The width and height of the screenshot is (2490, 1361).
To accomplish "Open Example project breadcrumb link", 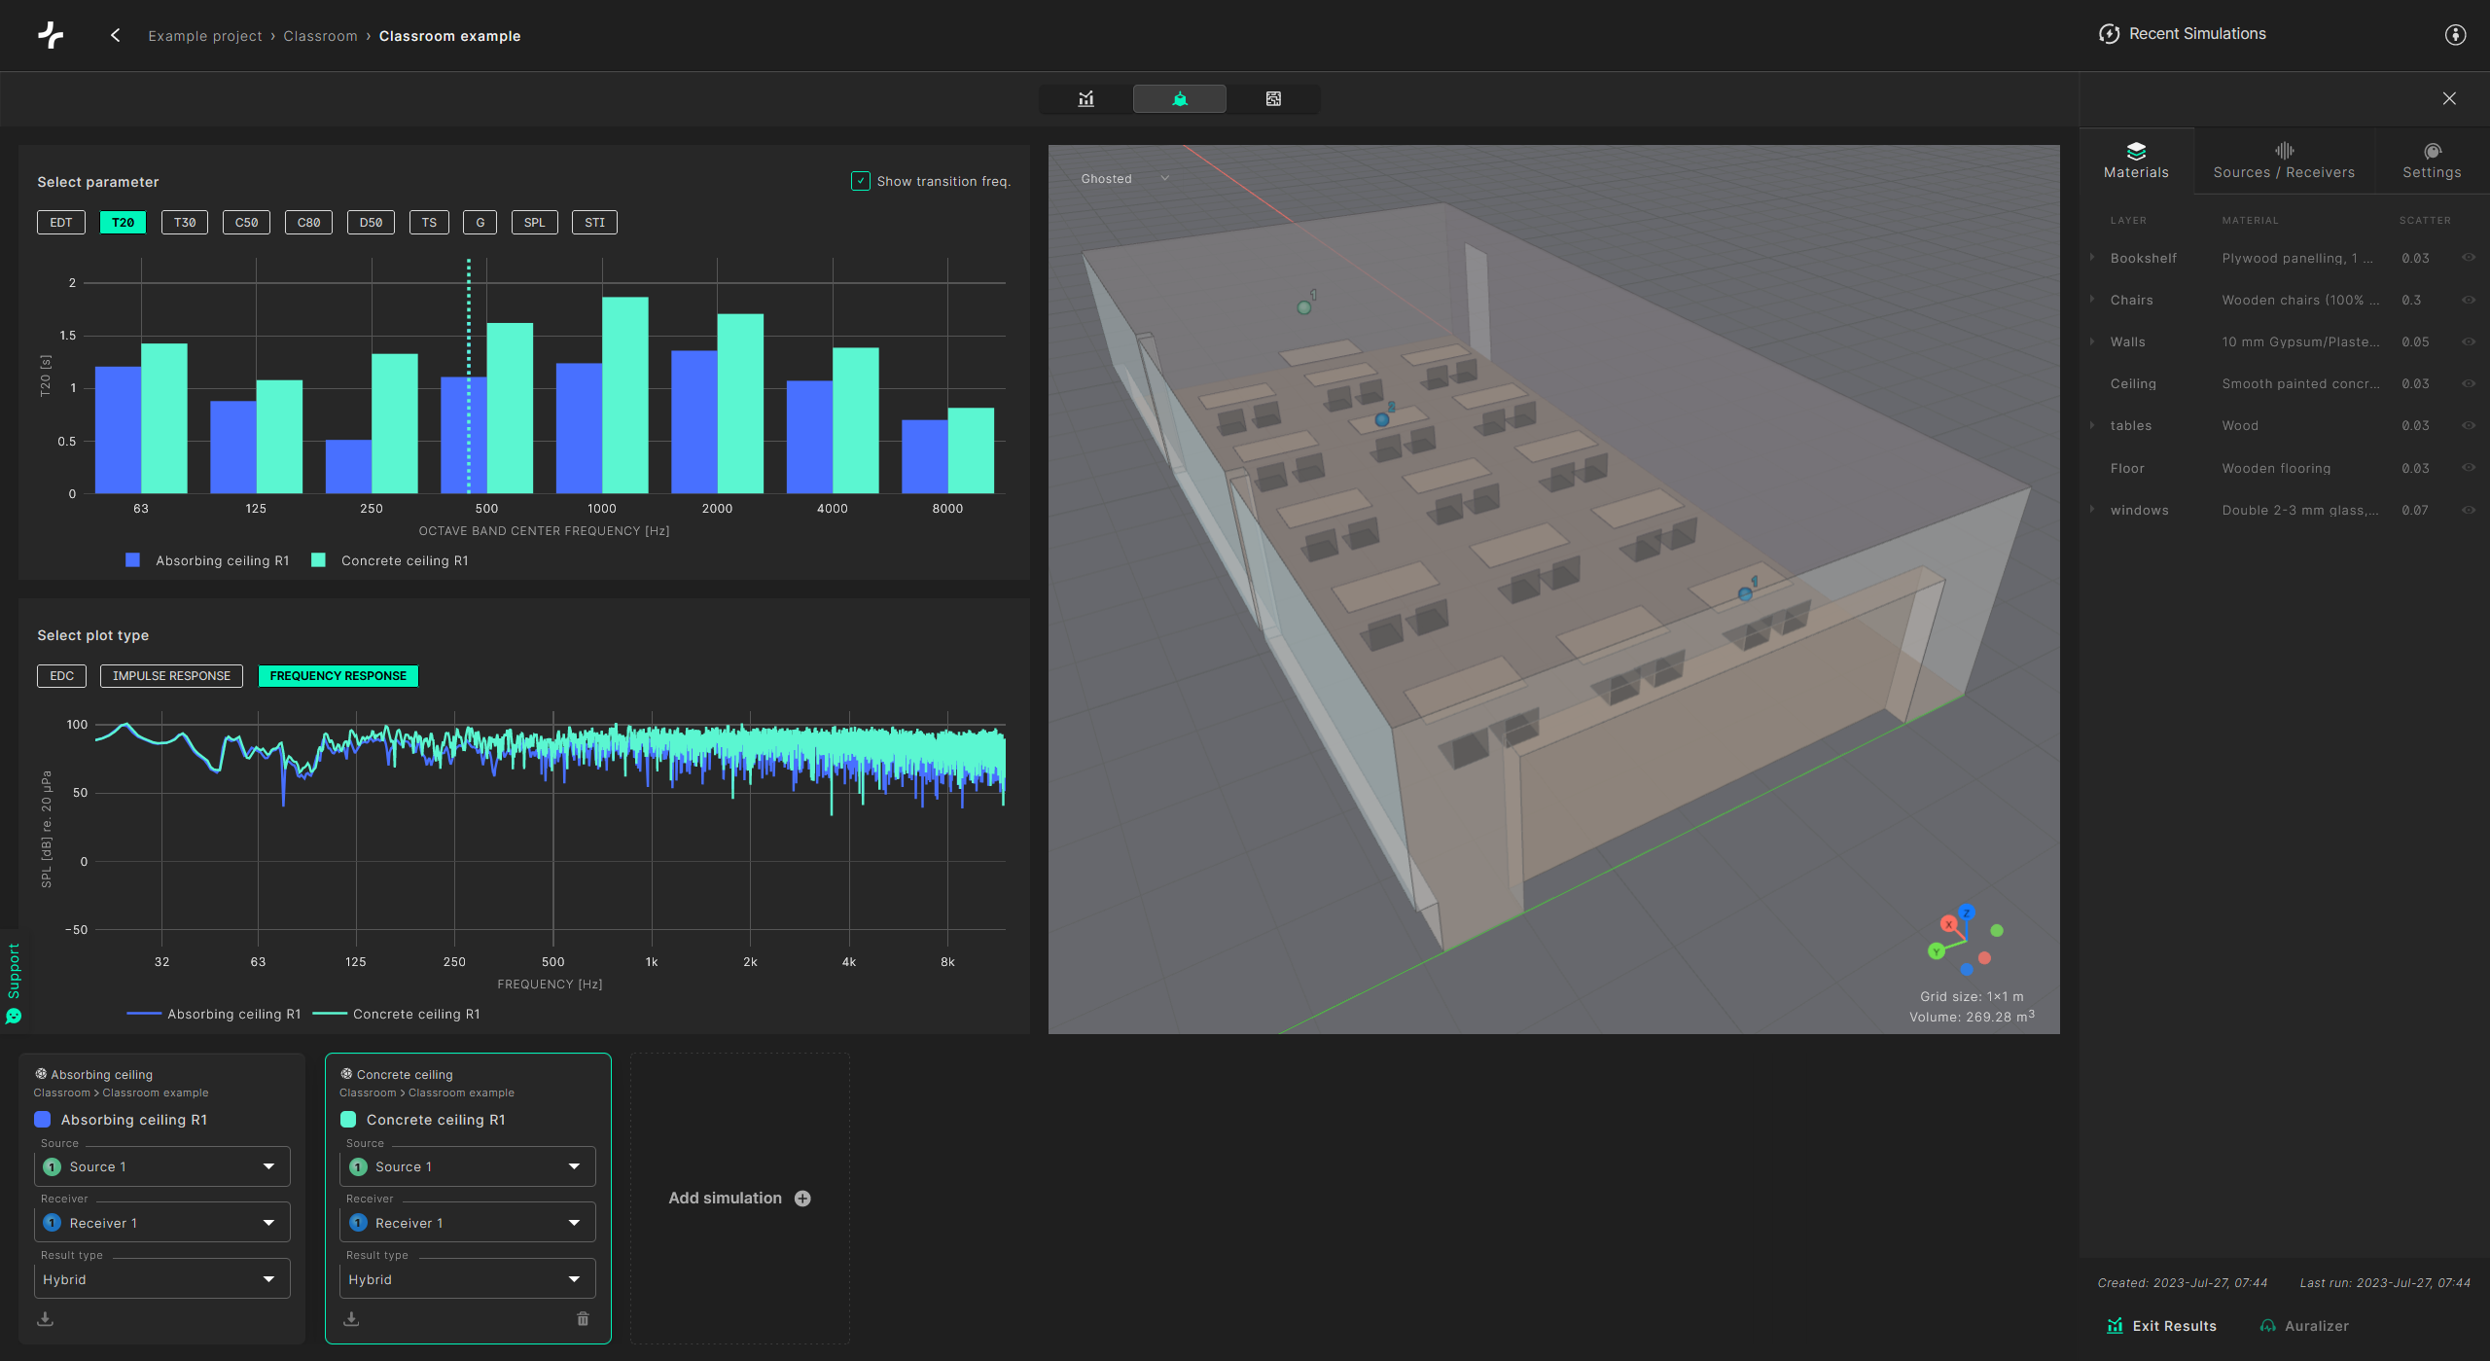I will (205, 36).
